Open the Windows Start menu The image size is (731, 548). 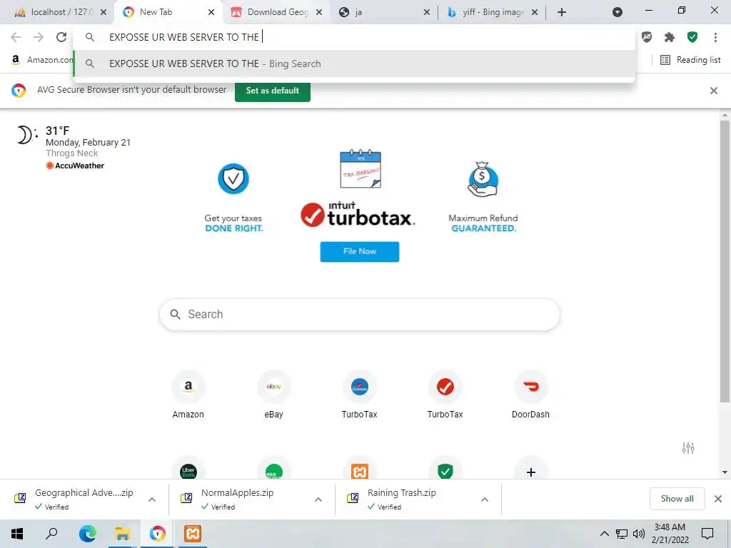pos(17,534)
